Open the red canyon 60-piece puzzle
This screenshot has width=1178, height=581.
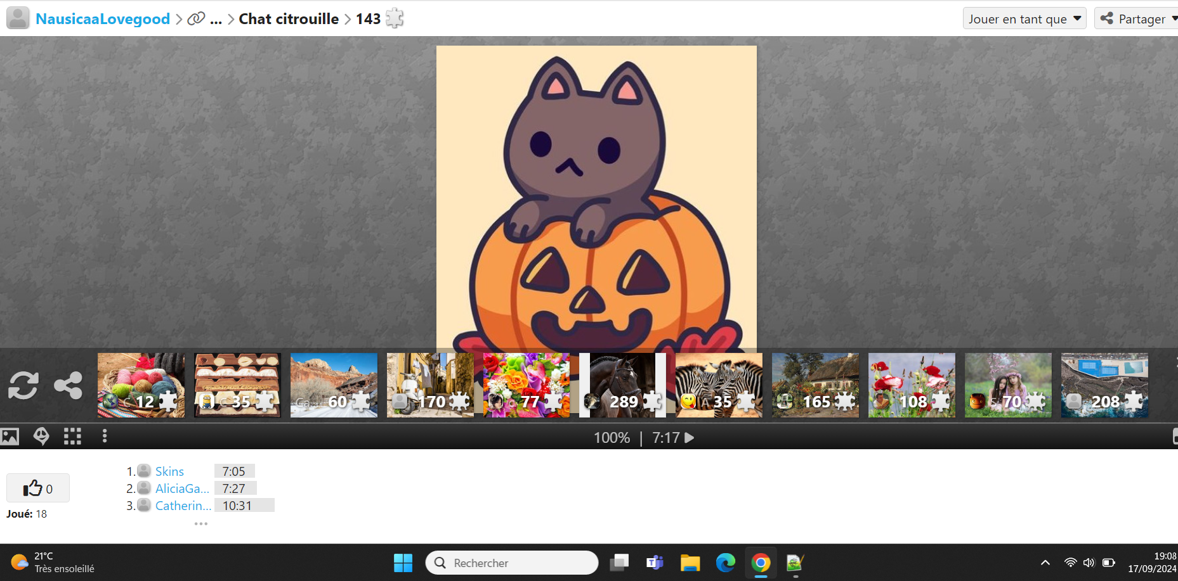[x=334, y=385]
